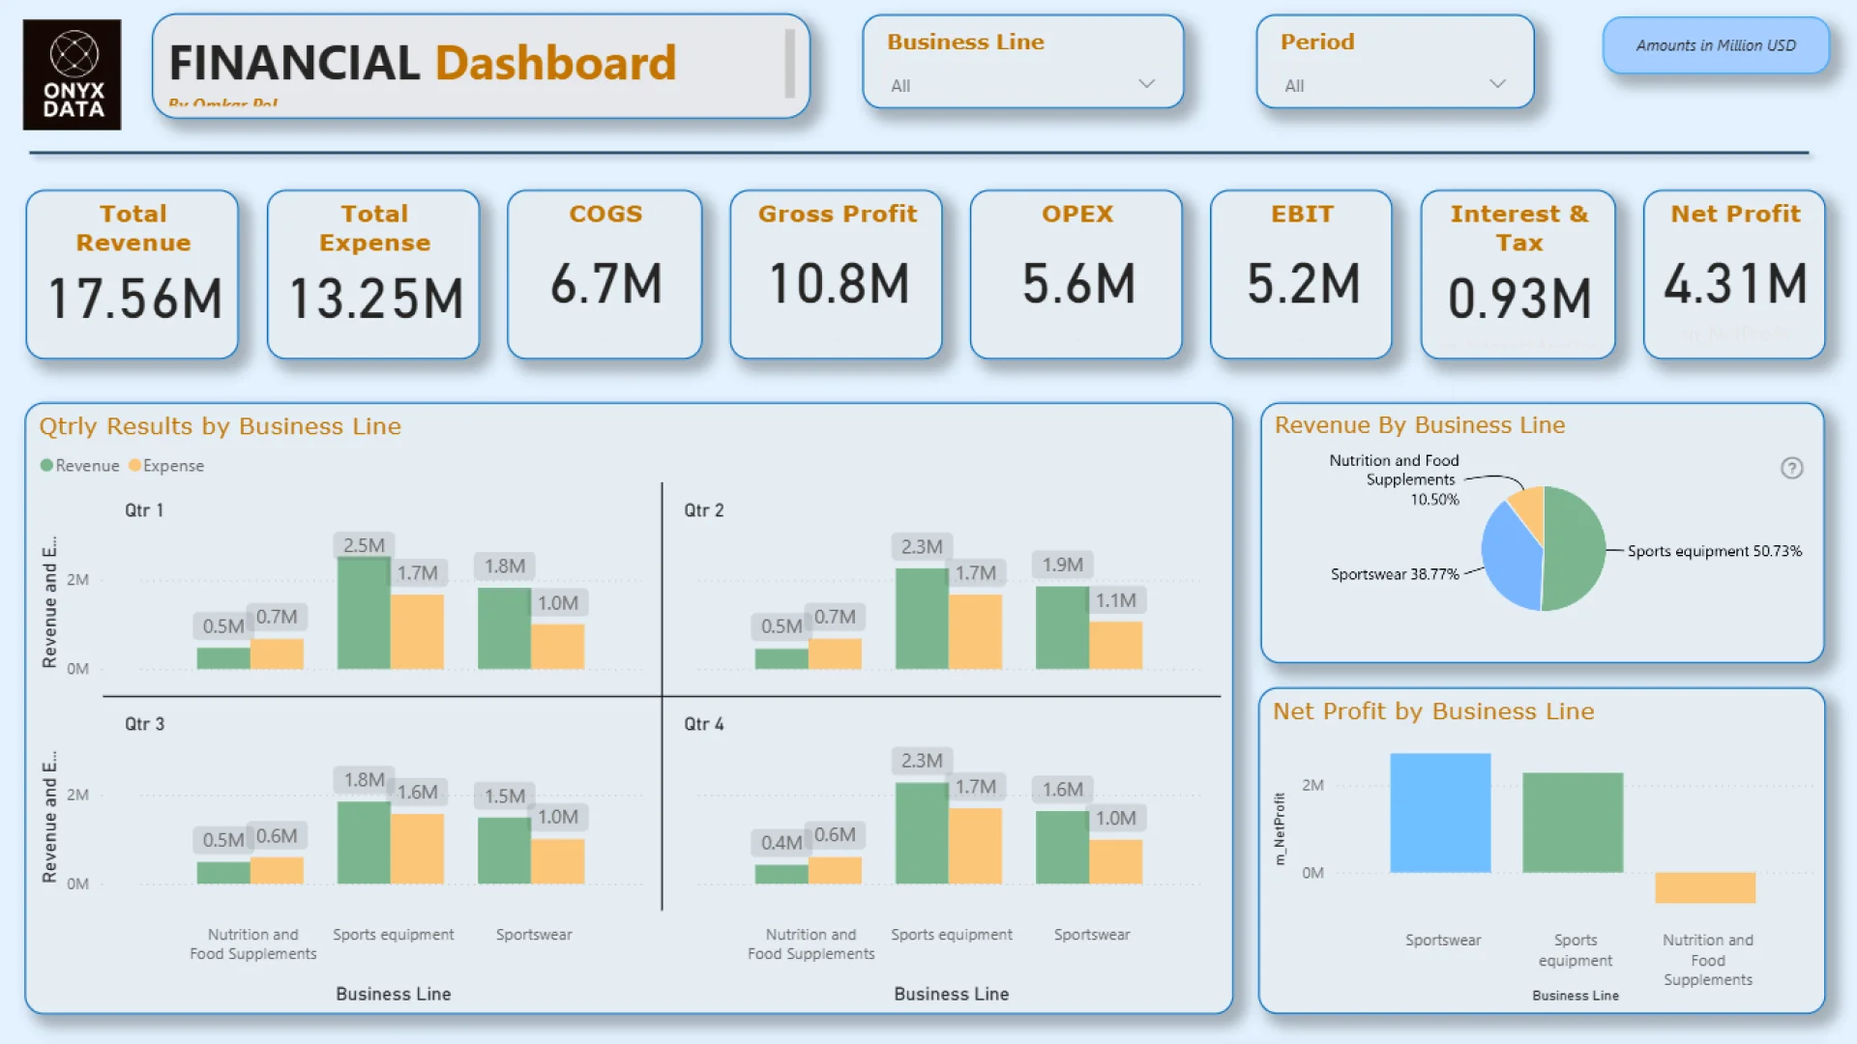The width and height of the screenshot is (1857, 1044).
Task: Select Qtr 3 Sportswear revenue bar (1.5M)
Action: [504, 851]
